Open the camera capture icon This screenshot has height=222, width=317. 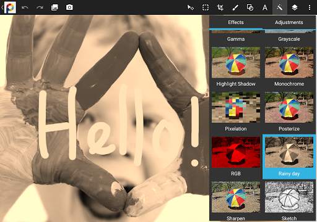[69, 7]
